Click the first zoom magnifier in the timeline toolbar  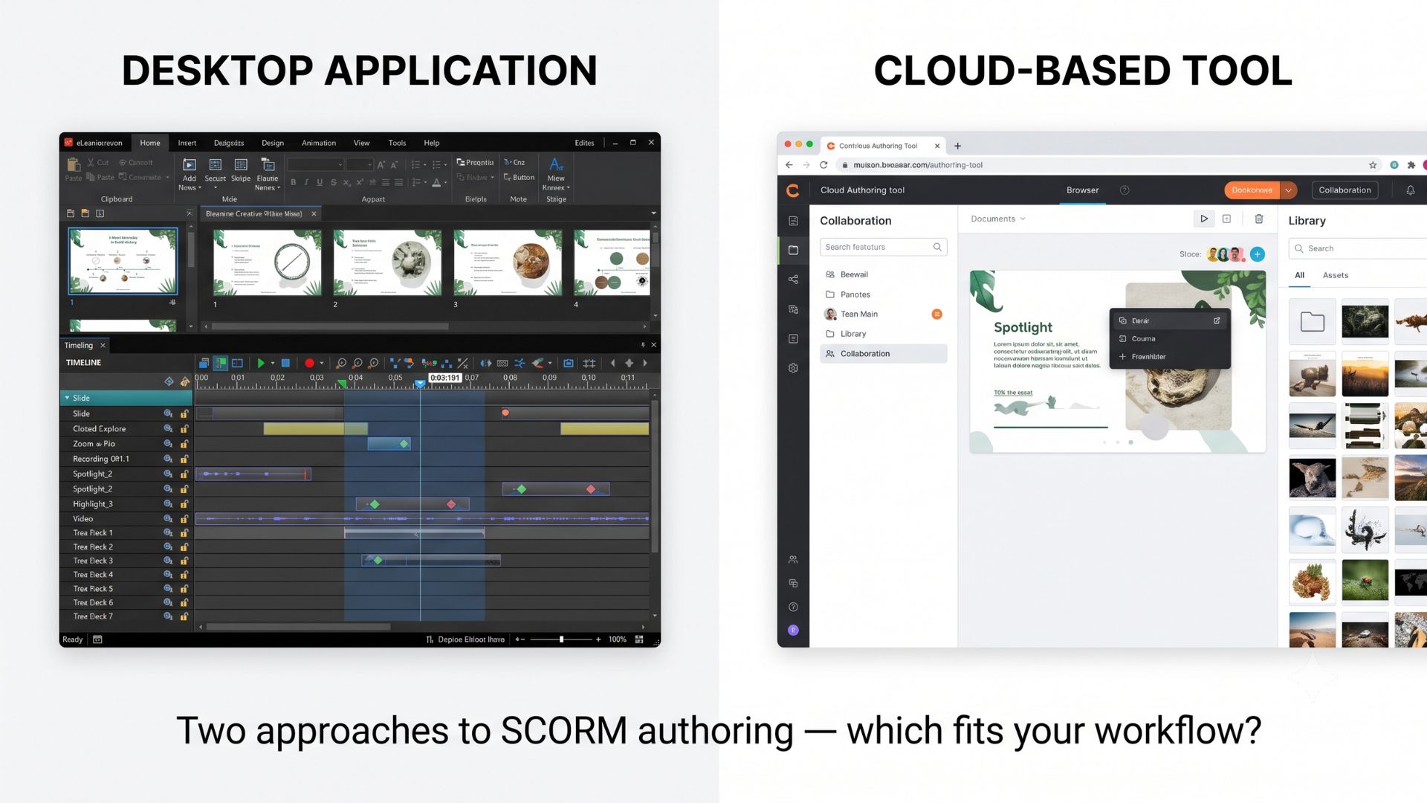341,363
